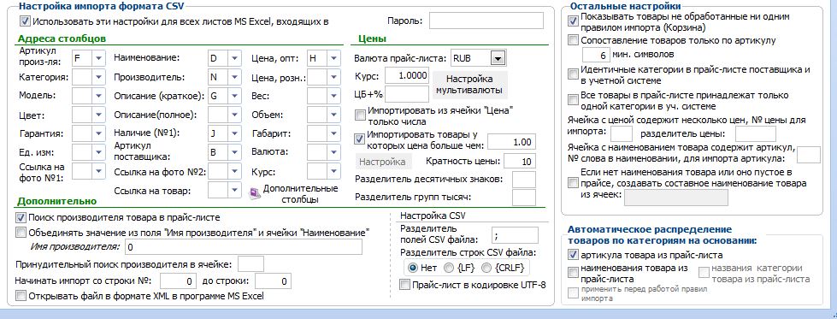Toggle 'артикула товара из прайс-листа' checkbox
837x319 pixels.
point(573,255)
